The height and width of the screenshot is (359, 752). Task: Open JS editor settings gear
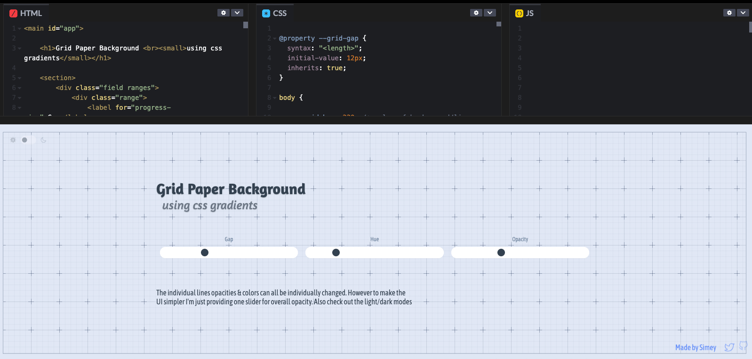(x=729, y=13)
